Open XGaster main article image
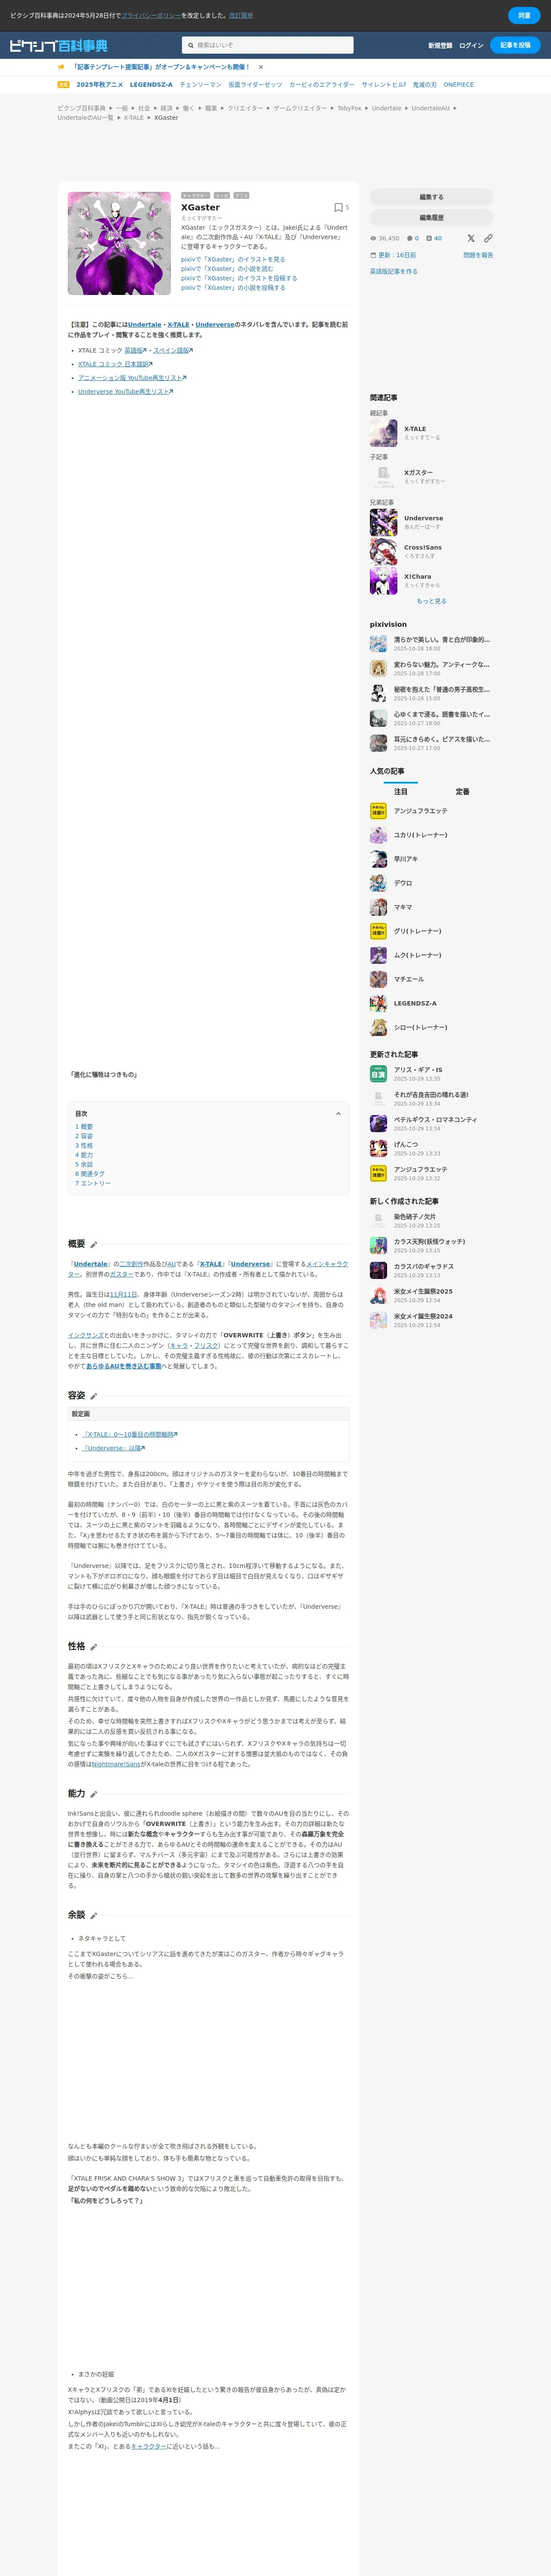Screen dimensions: 551x2576 [119, 243]
